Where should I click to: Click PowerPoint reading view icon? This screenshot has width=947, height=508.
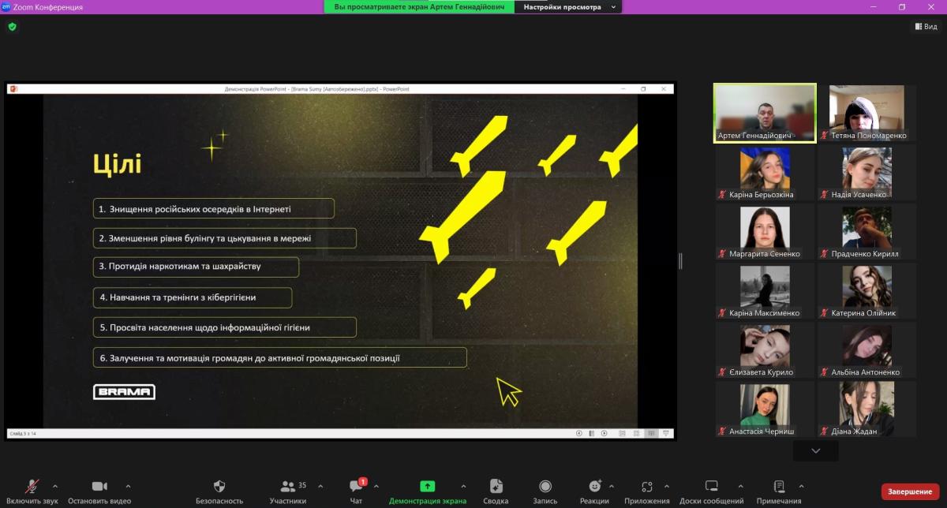651,433
